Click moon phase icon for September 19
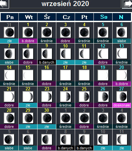 (x=103, y=75)
